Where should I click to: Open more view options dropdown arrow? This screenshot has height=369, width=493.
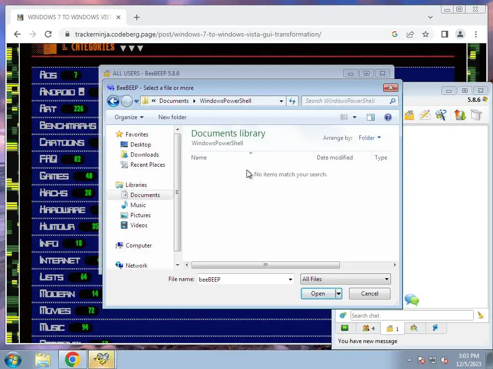355,117
